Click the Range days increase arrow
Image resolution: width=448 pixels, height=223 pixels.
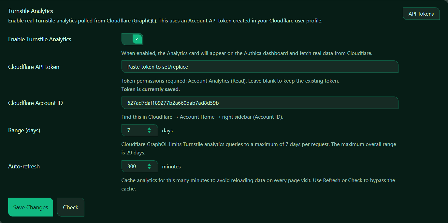pyautogui.click(x=149, y=128)
